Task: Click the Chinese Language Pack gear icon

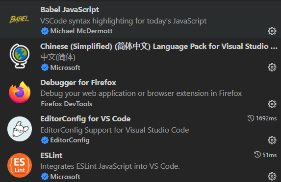Action: (x=272, y=68)
